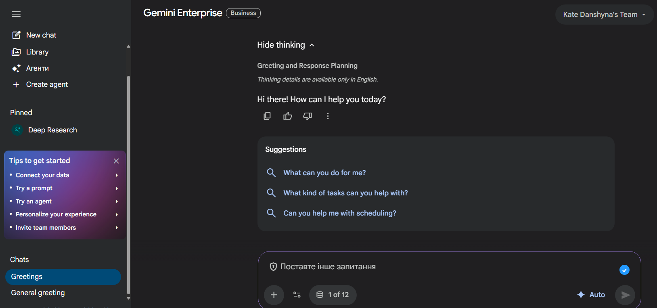Image resolution: width=657 pixels, height=308 pixels.
Task: Open the Library menu item
Action: (37, 52)
